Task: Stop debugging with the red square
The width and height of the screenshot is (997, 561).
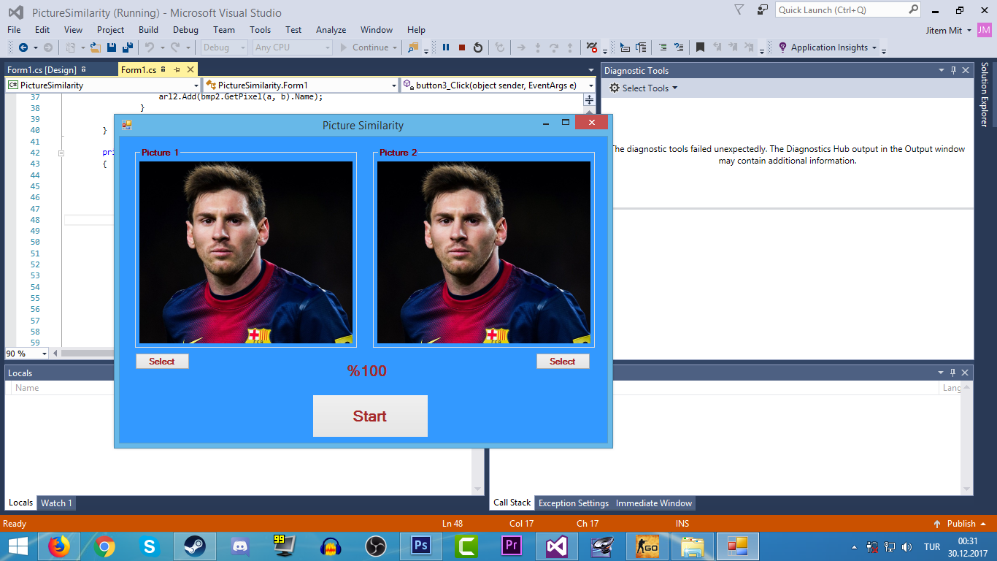Action: [x=462, y=47]
